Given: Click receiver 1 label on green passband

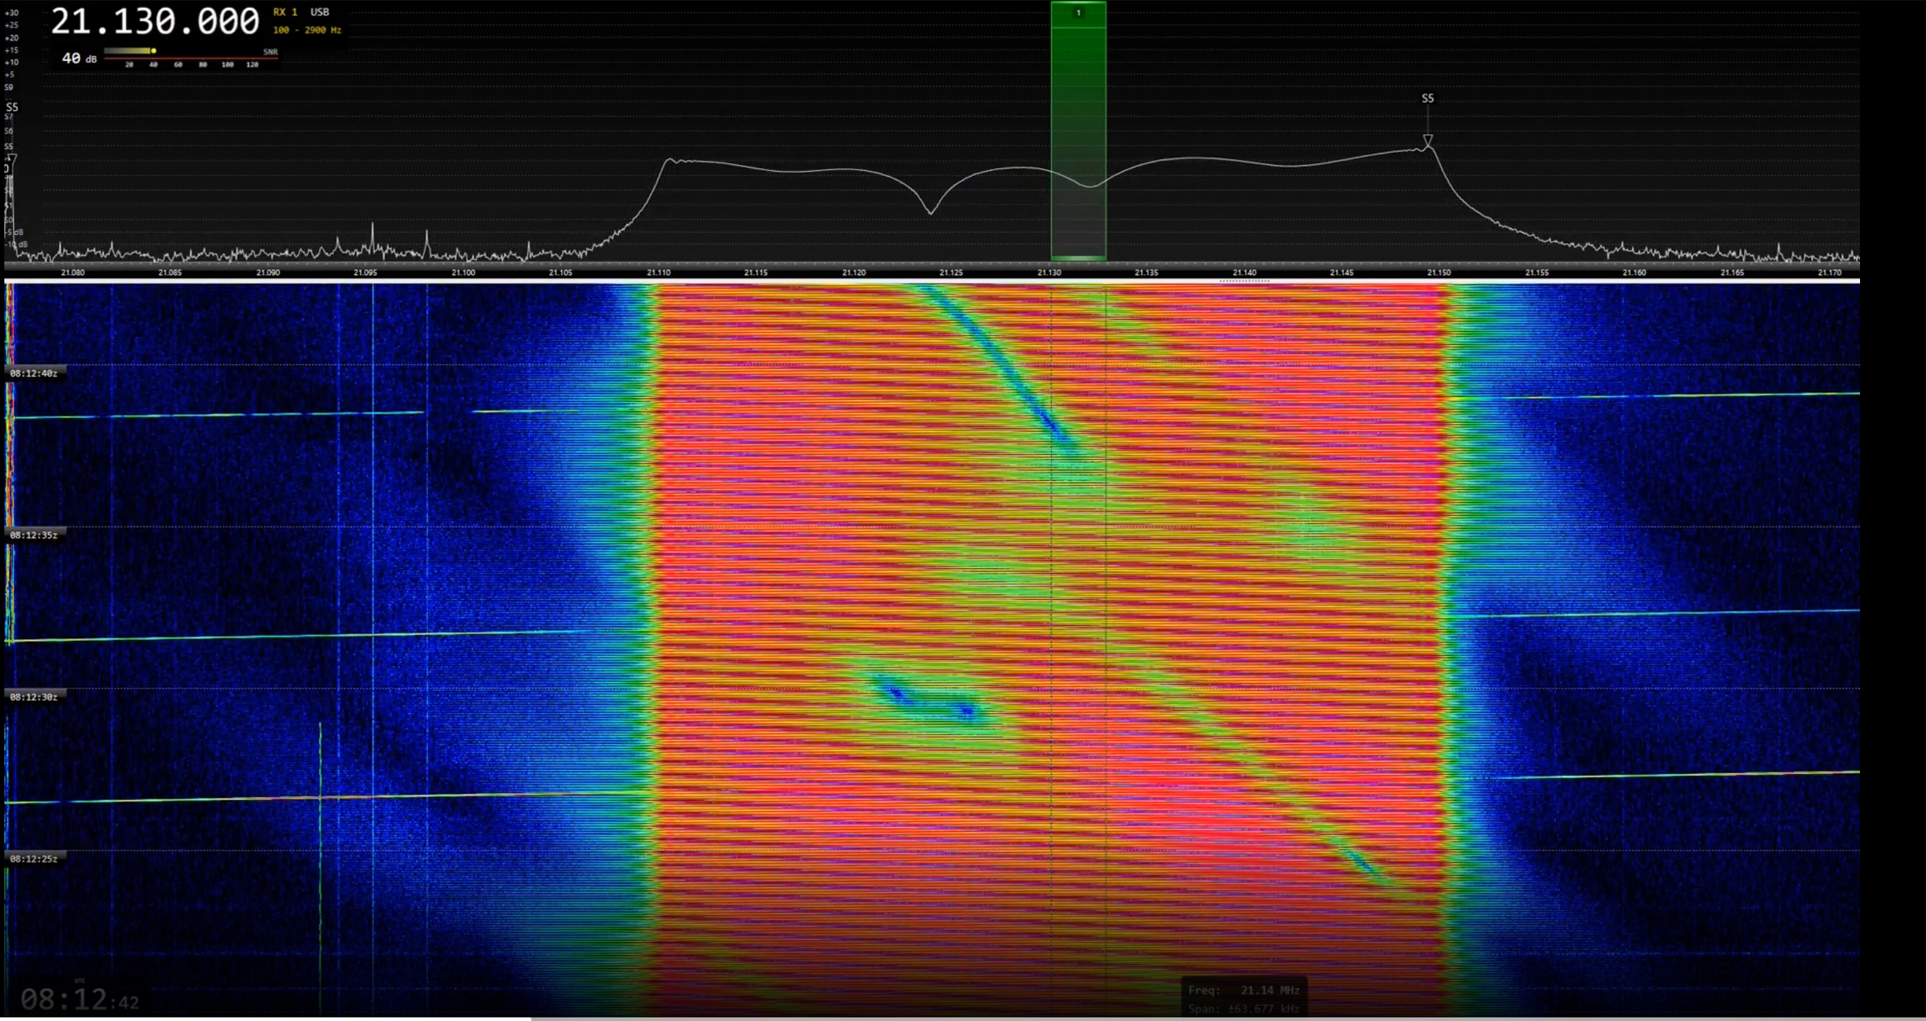Looking at the screenshot, I should 1078,13.
